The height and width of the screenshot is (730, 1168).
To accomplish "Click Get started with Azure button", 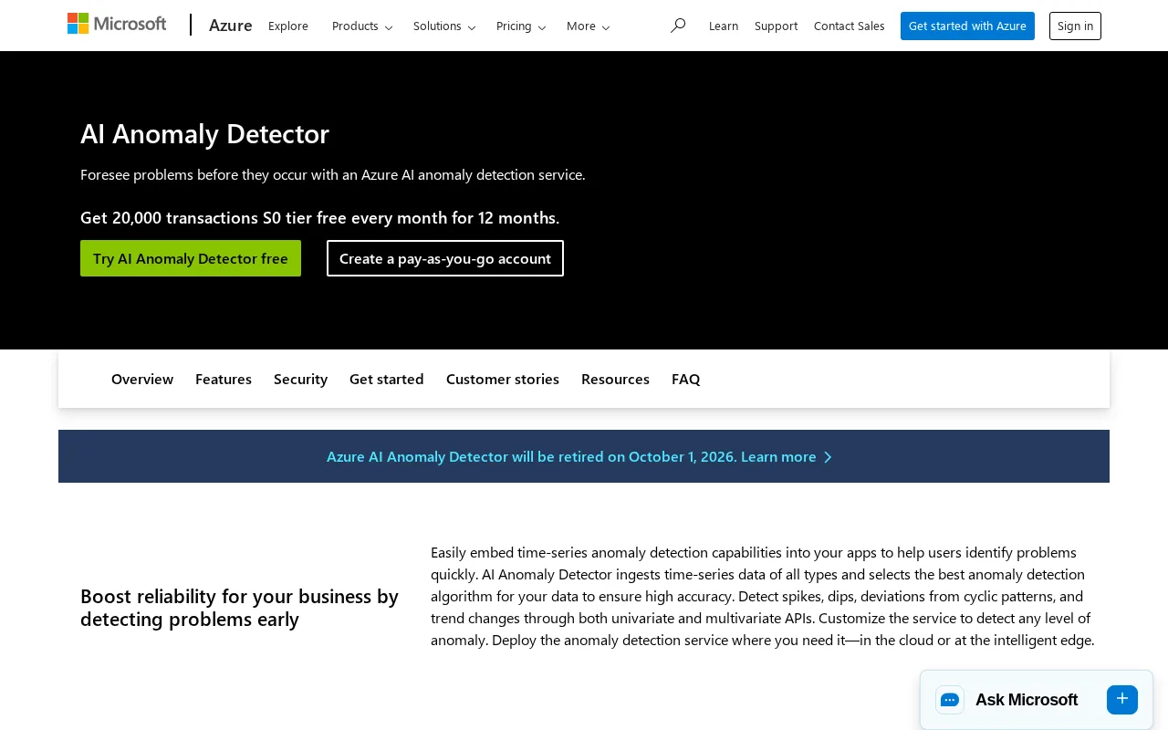I will (967, 26).
